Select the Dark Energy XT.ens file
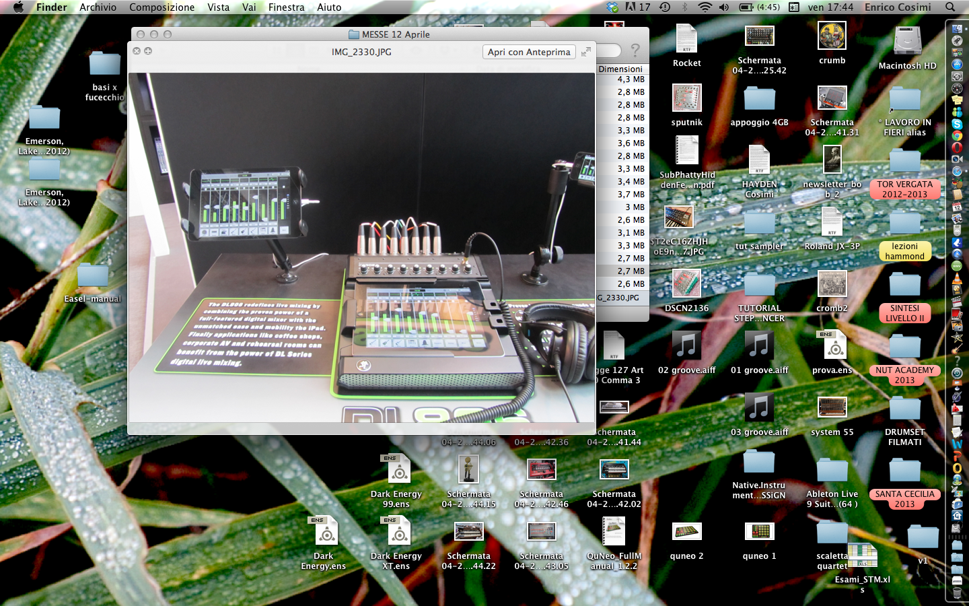This screenshot has width=969, height=606. (x=396, y=531)
